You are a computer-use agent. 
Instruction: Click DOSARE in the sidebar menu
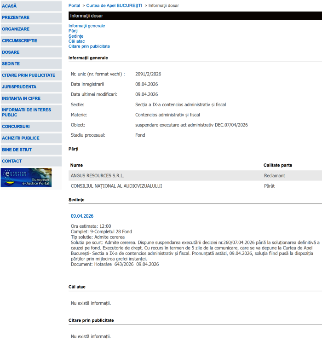(x=11, y=52)
